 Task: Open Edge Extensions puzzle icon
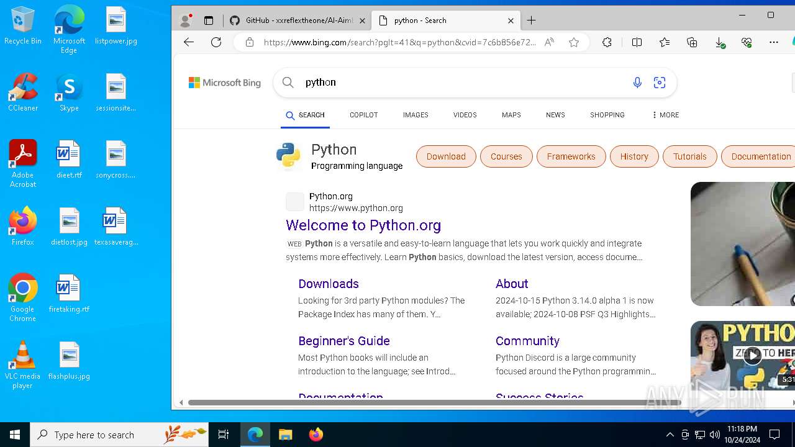(x=607, y=42)
